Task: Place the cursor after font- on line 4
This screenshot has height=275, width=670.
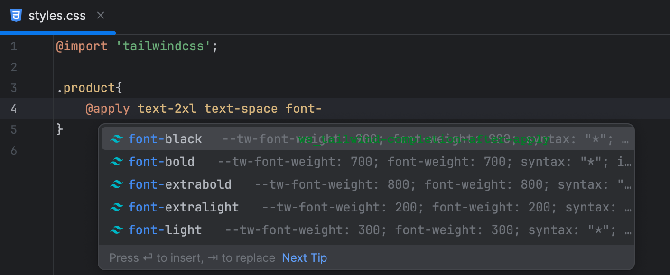Action: pyautogui.click(x=322, y=108)
